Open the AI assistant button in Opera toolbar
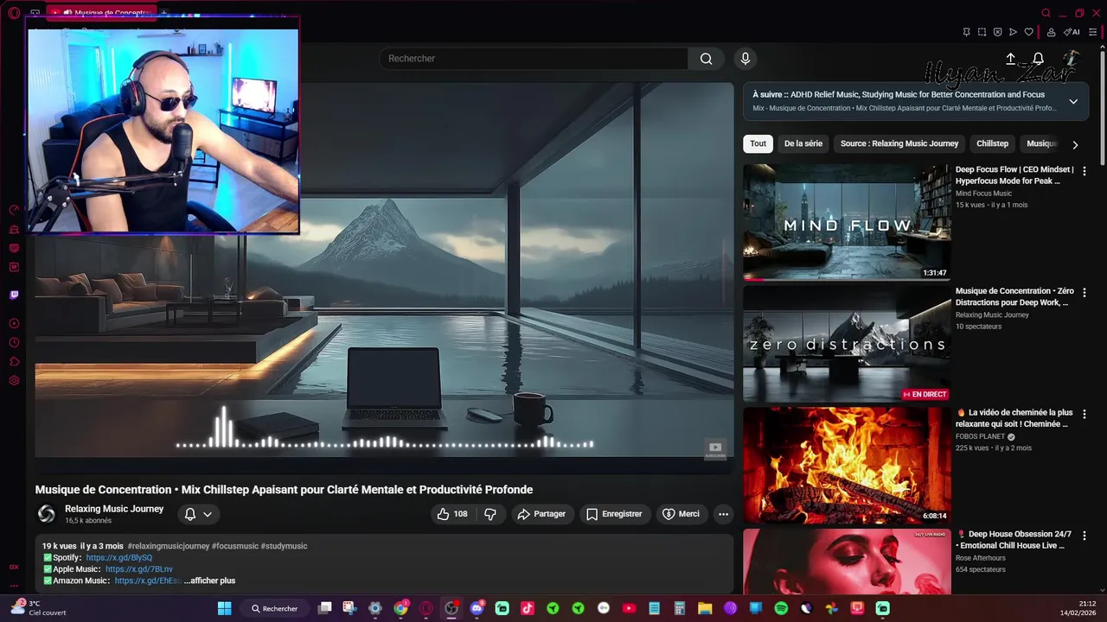The height and width of the screenshot is (622, 1107). 1072,32
